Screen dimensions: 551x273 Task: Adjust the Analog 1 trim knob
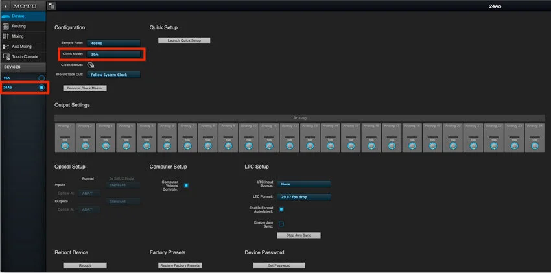pyautogui.click(x=65, y=146)
